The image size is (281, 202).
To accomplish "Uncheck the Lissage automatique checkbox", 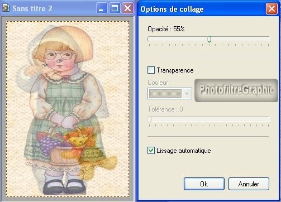I will [151, 151].
